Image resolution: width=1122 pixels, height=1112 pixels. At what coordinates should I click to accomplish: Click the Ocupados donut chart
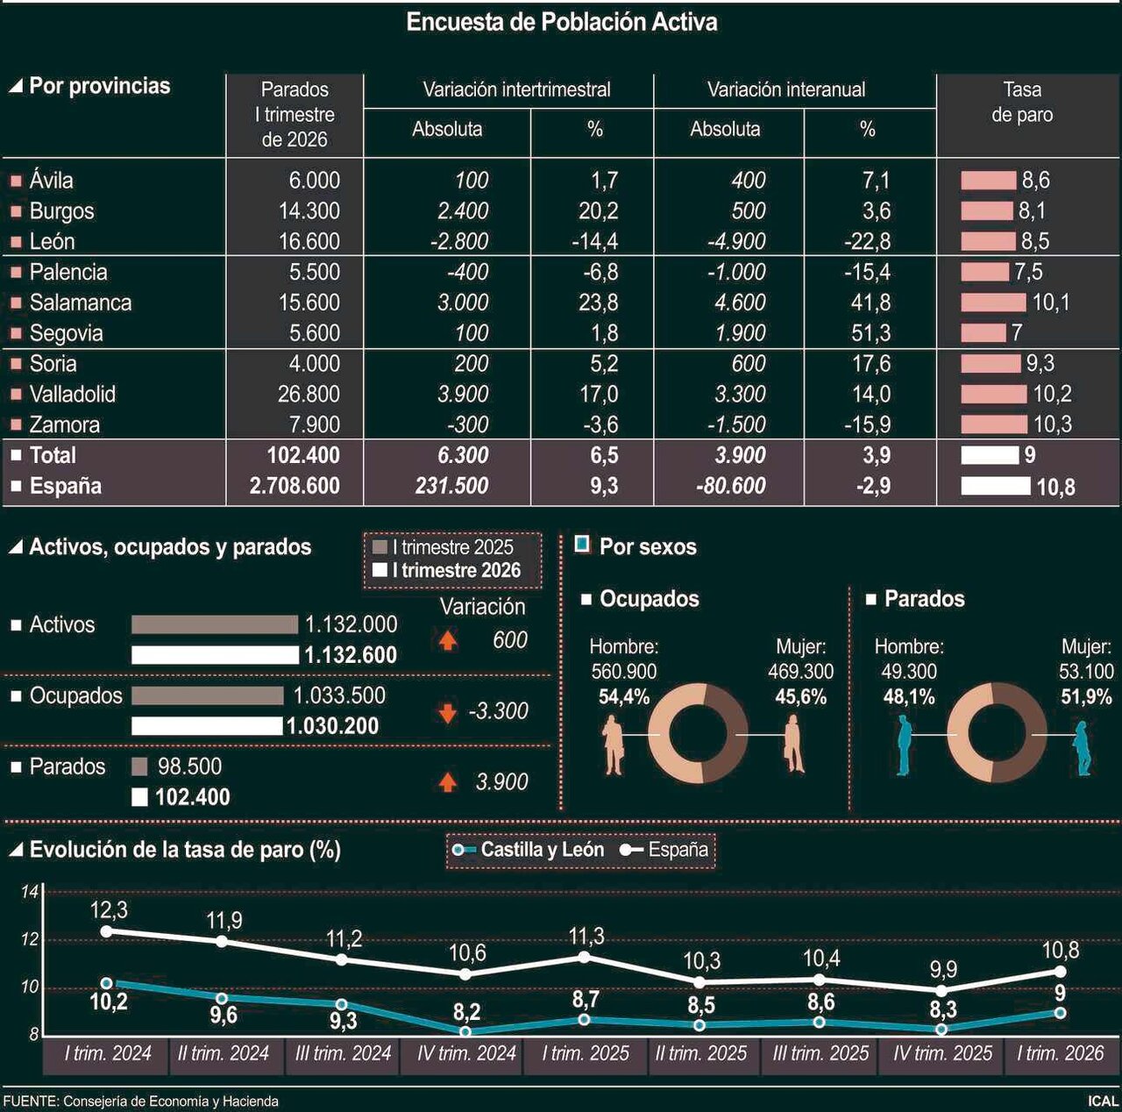click(699, 734)
